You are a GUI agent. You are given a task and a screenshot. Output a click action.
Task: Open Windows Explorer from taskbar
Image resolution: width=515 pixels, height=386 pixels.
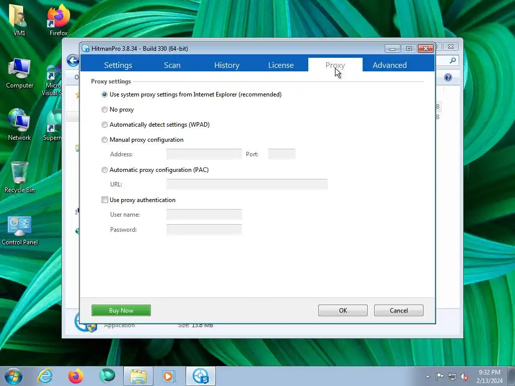138,376
